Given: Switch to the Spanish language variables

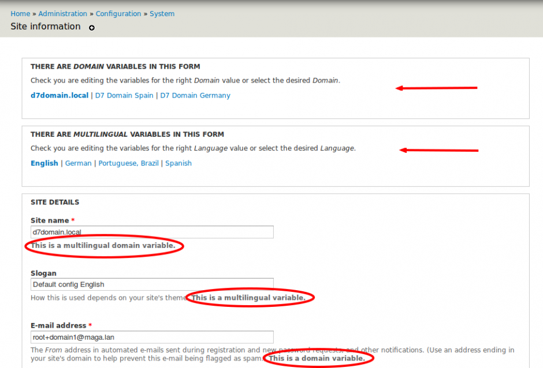Looking at the screenshot, I should click(x=178, y=163).
